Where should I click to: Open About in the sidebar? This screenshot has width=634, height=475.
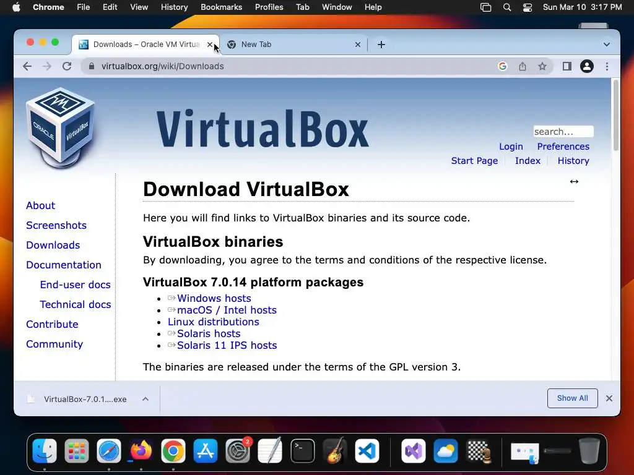coord(40,205)
